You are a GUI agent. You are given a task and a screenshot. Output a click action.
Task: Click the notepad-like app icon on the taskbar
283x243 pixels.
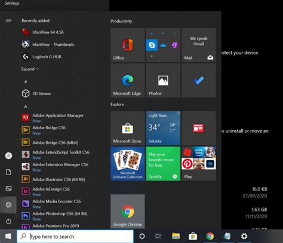click(x=227, y=236)
